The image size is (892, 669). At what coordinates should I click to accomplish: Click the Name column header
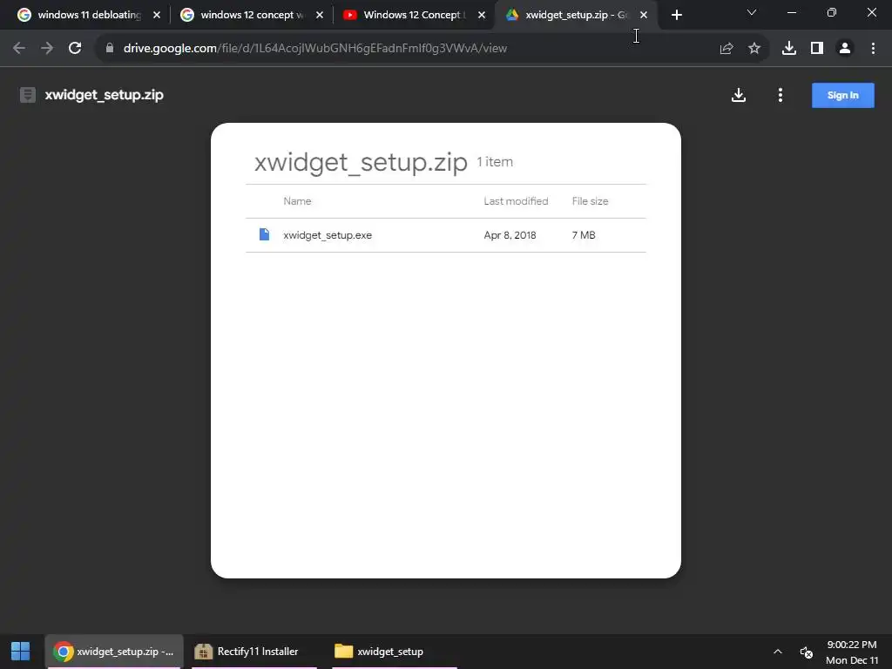(297, 201)
